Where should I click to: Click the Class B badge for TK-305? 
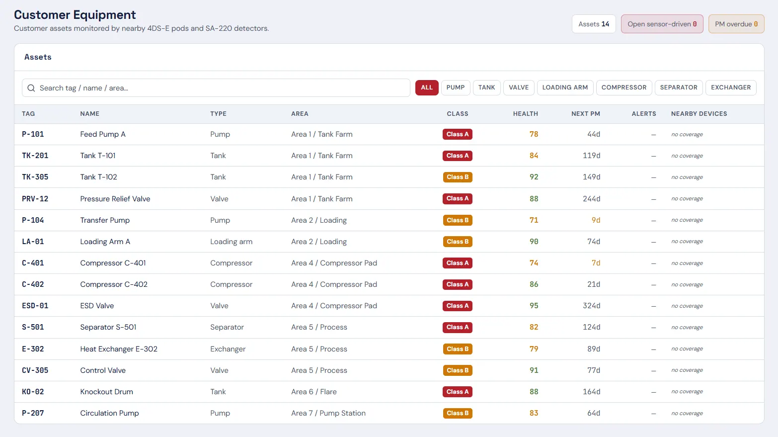[458, 177]
